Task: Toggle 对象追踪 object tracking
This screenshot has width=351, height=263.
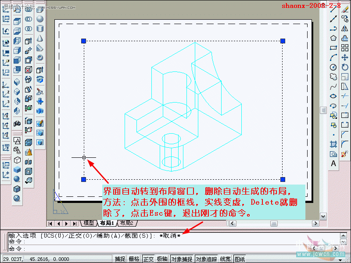Action: [x=206, y=259]
